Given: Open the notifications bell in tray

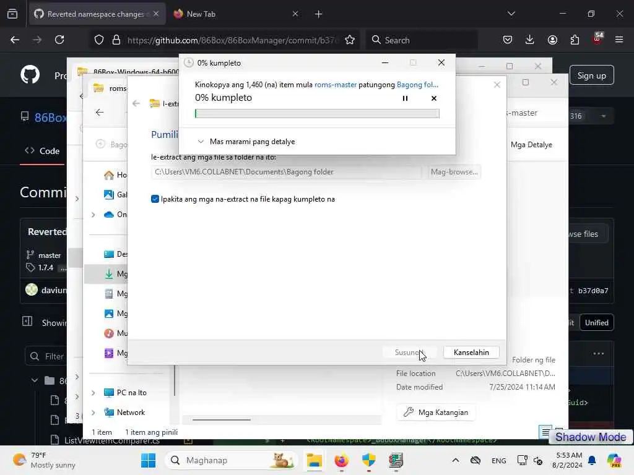Looking at the screenshot, I should click(x=591, y=460).
